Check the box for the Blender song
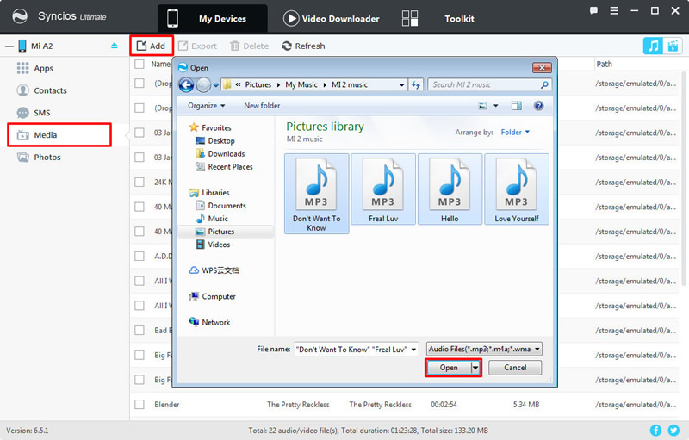The image size is (689, 440). pyautogui.click(x=140, y=405)
